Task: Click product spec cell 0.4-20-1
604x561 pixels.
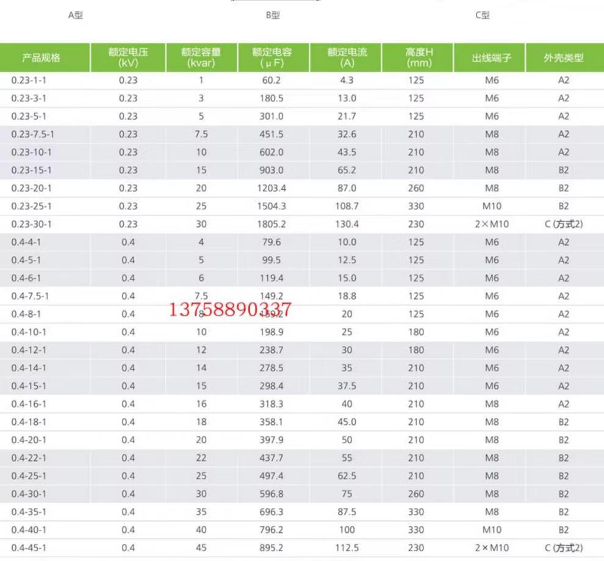Action: (29, 440)
